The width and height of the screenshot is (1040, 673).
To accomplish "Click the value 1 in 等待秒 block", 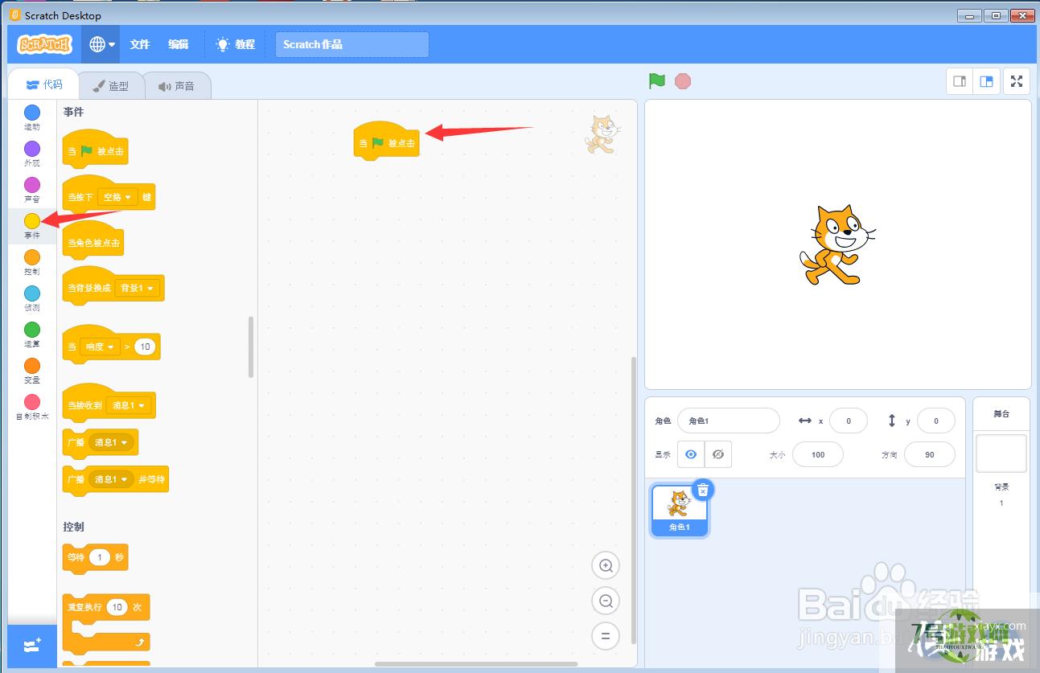I will [x=100, y=557].
